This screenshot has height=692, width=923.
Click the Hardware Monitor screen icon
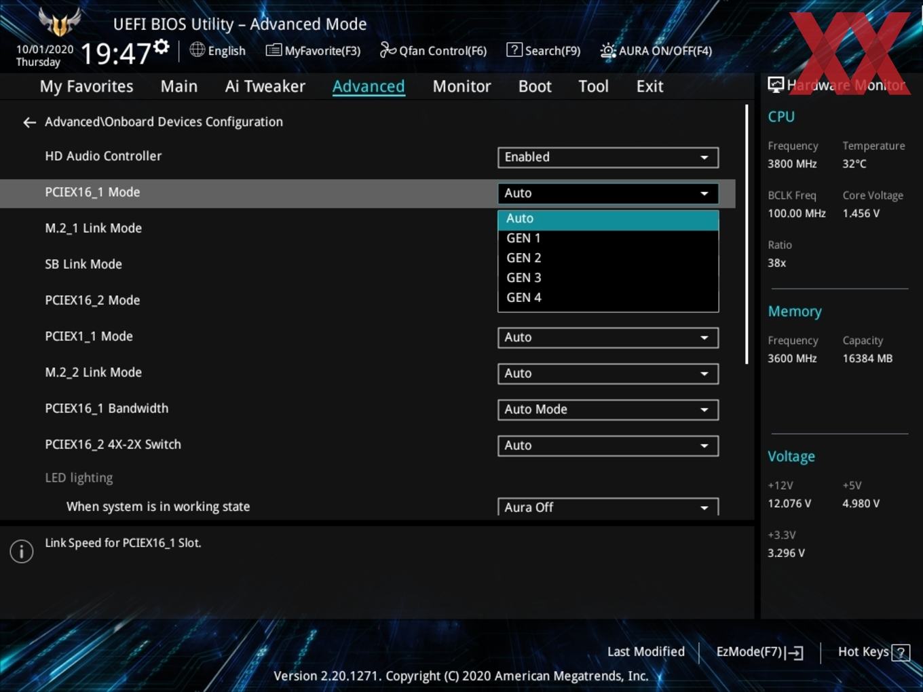pos(776,85)
